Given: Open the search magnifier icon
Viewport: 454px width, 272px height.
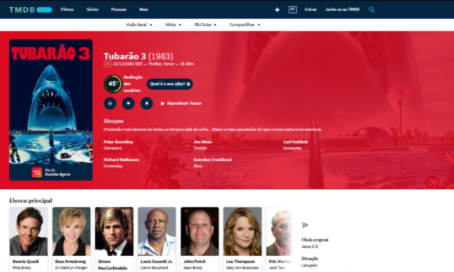Looking at the screenshot, I should coord(372,10).
